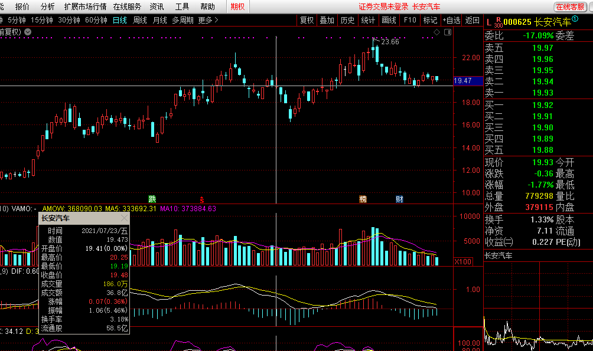Close the 长安汽车 data popup

tap(124, 218)
